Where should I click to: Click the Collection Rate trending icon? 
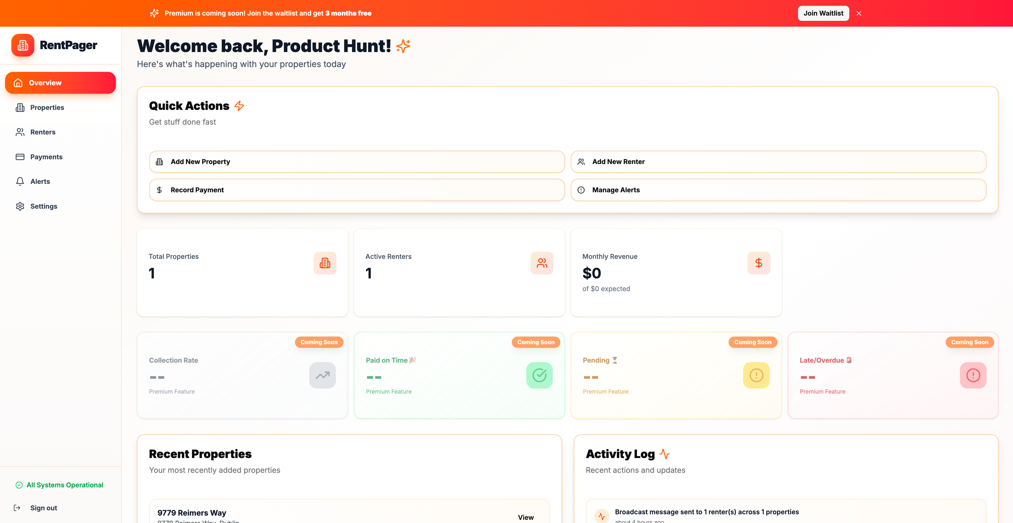coord(322,375)
